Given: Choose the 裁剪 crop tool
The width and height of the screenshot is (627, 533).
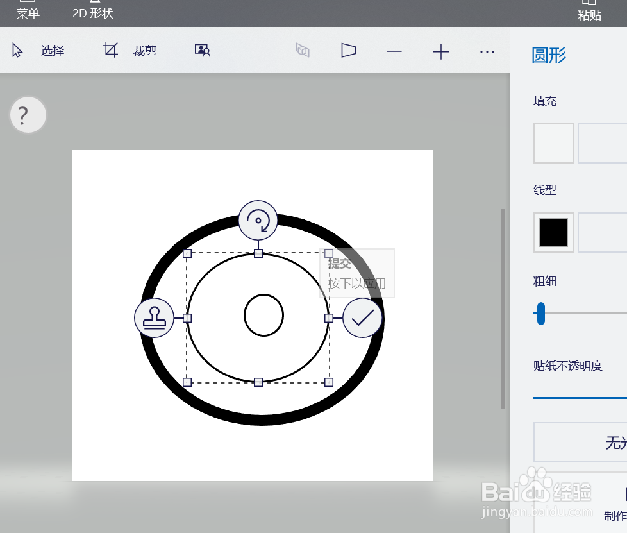Looking at the screenshot, I should [131, 50].
